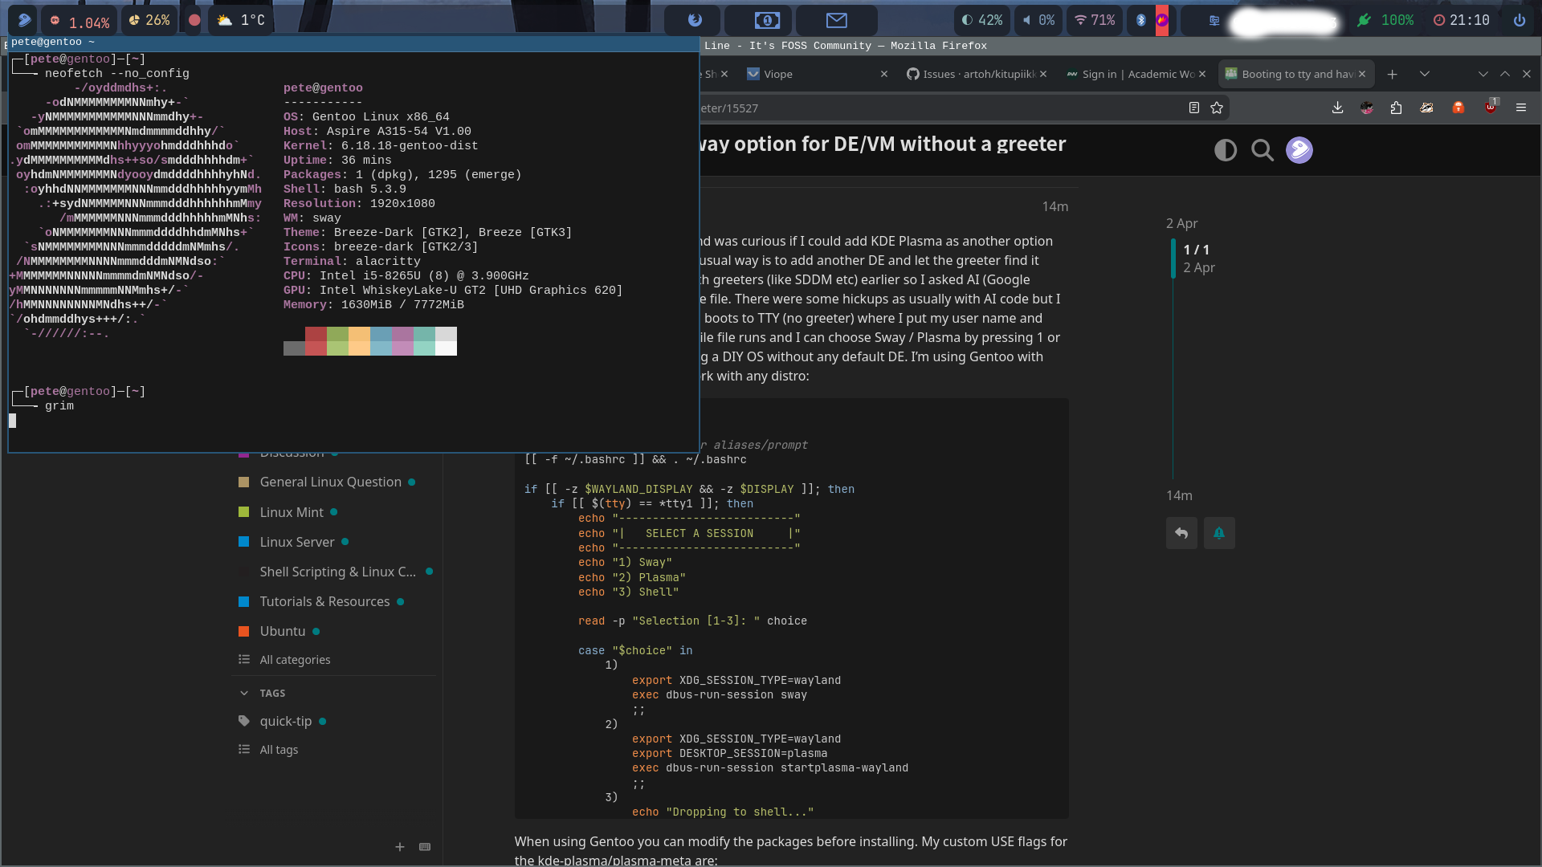Open the Firefox hamburger application menu

(x=1520, y=108)
